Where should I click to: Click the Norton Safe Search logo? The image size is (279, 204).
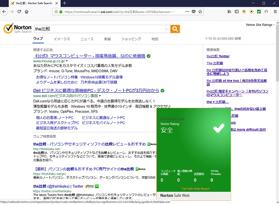click(18, 28)
